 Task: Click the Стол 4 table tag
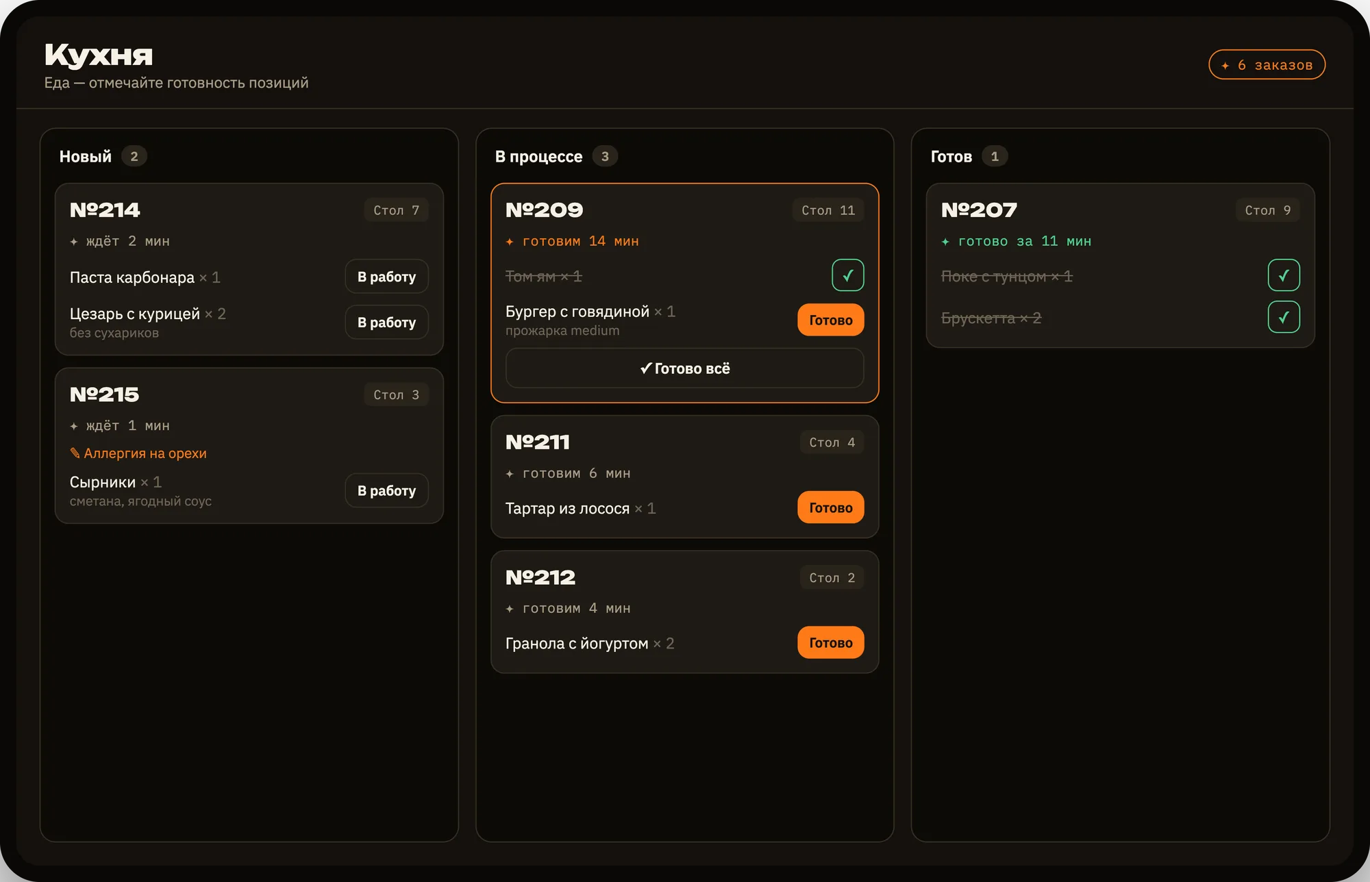[x=832, y=442]
